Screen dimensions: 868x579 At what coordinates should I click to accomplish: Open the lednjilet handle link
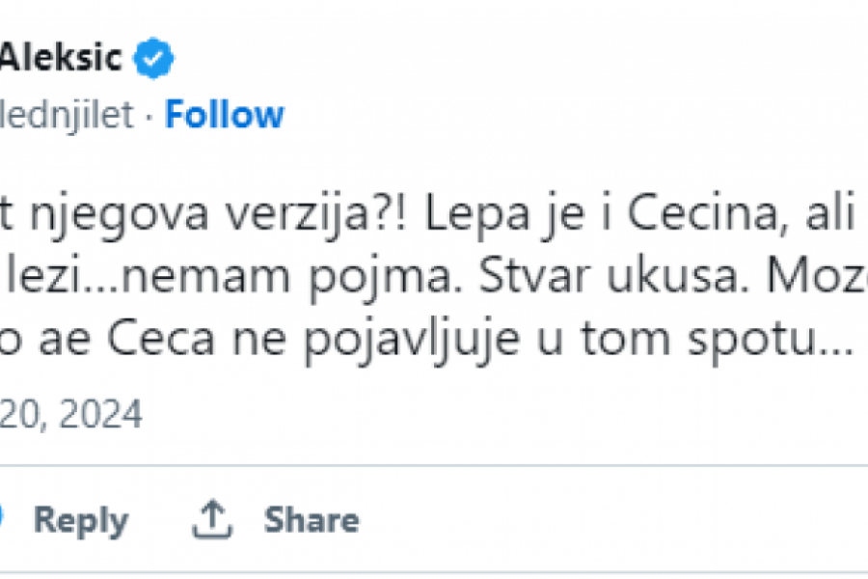point(66,116)
